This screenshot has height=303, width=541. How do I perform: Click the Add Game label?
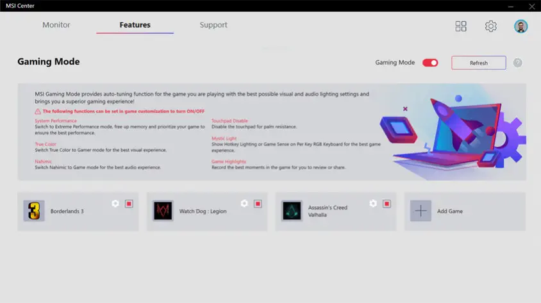449,211
